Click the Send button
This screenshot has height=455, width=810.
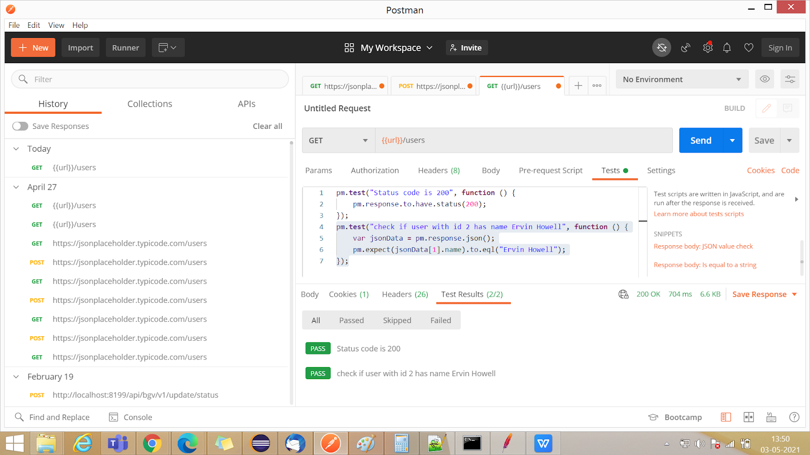[701, 141]
